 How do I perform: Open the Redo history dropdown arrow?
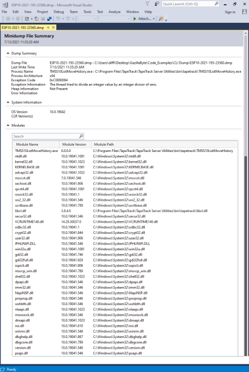(x=73, y=19)
